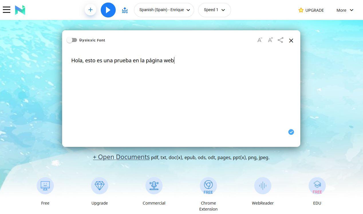The height and width of the screenshot is (214, 363).
Task: Share the current text
Action: click(x=281, y=40)
